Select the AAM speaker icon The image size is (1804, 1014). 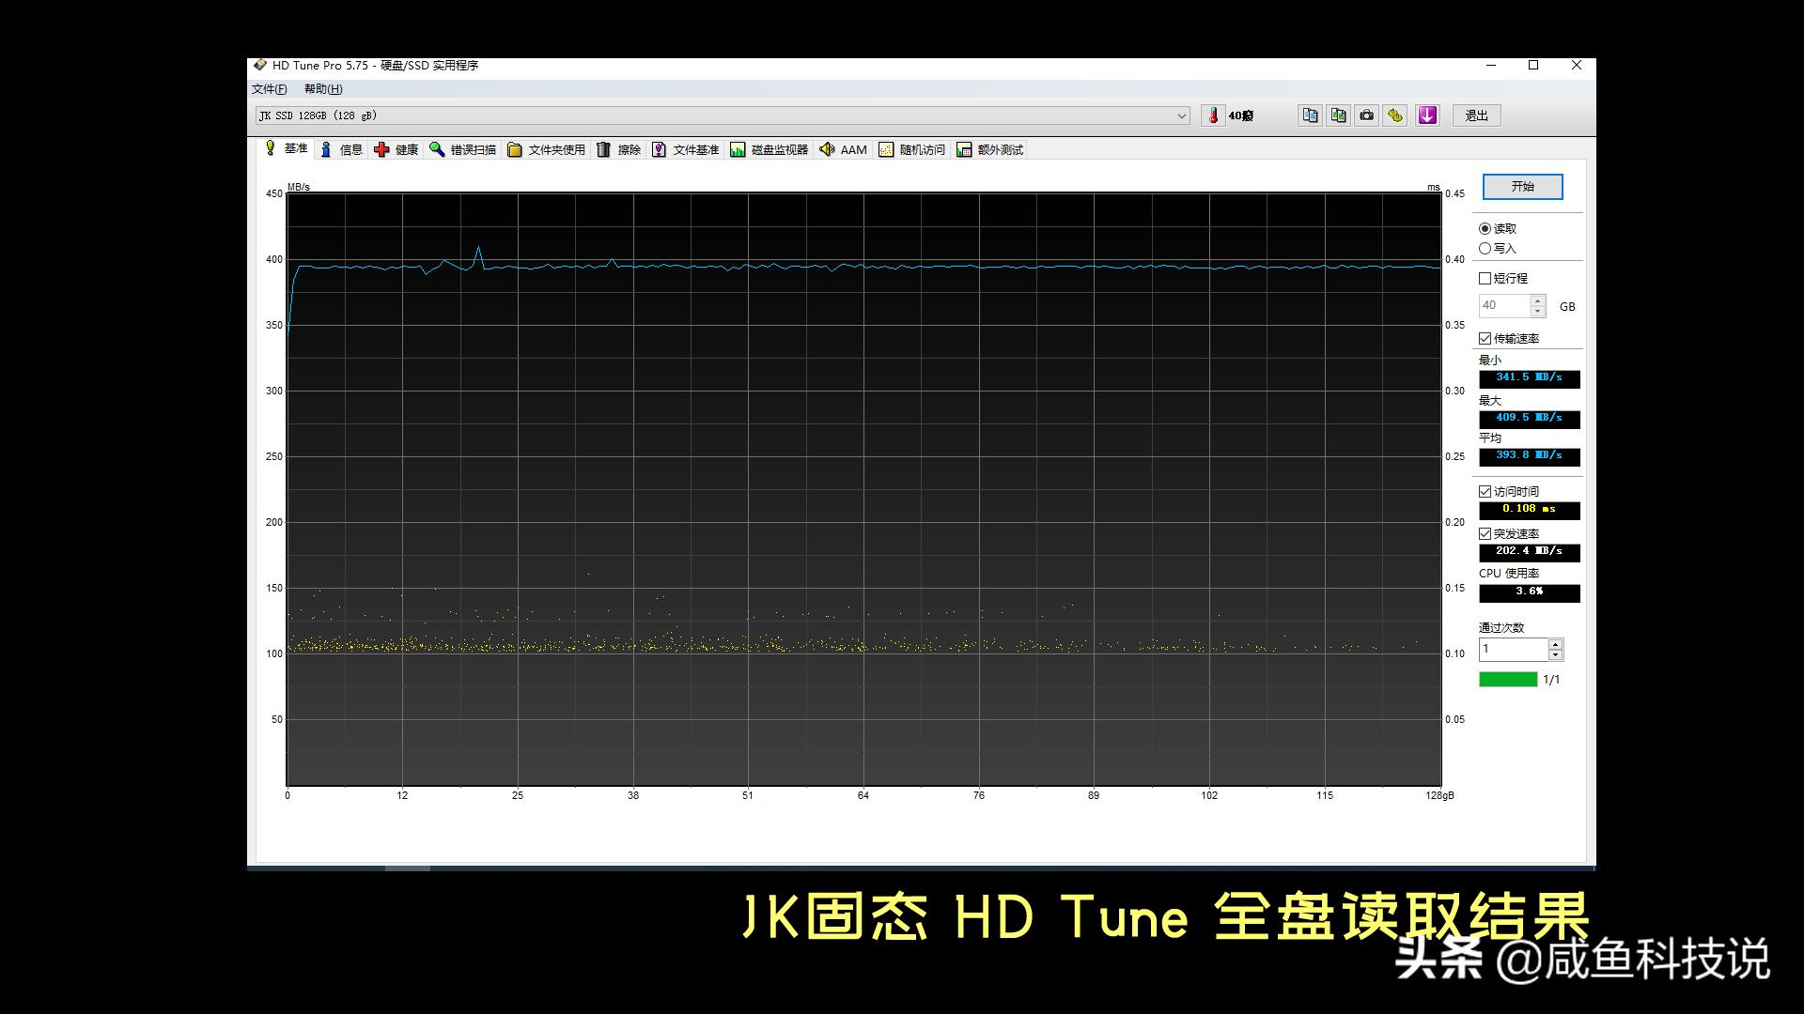pos(827,148)
